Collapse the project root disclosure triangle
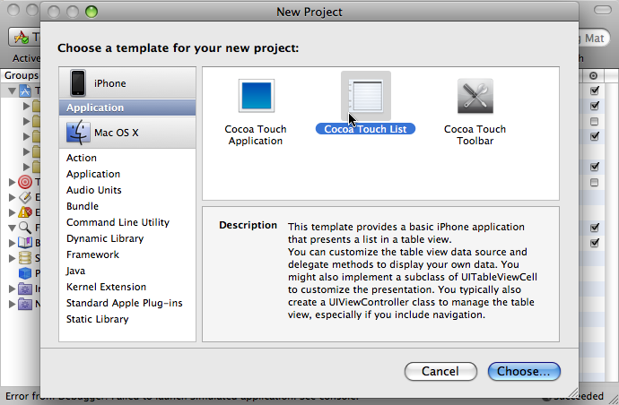 13,91
